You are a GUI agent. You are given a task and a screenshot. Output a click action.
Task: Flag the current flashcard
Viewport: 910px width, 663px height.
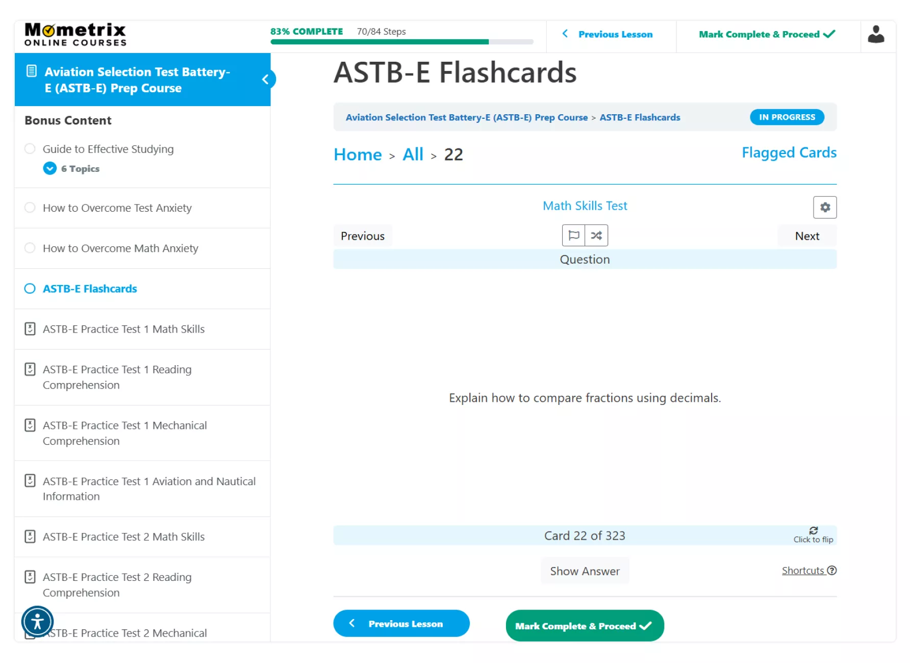(573, 236)
